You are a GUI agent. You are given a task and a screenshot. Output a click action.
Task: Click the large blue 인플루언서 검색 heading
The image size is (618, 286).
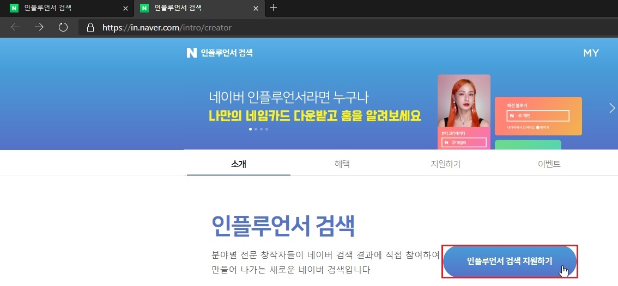[x=283, y=226]
